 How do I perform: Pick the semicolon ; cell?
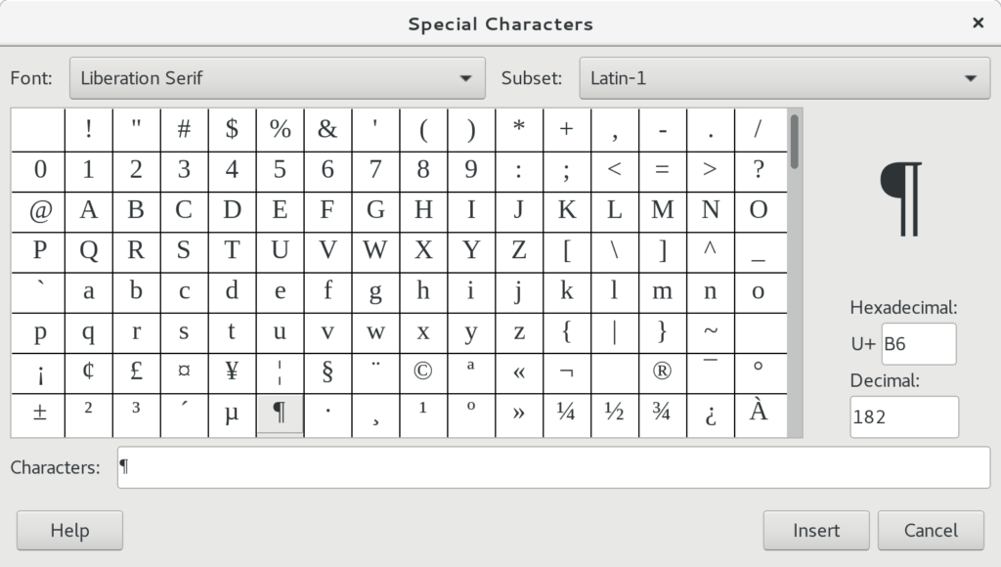[x=567, y=171]
